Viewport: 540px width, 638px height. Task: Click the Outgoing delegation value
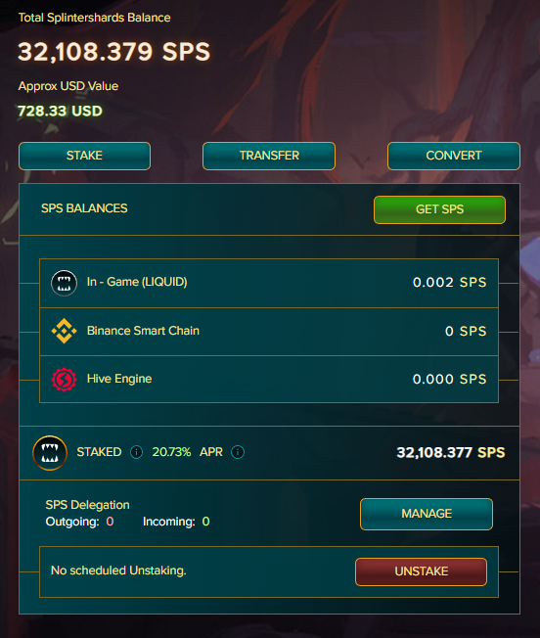point(110,522)
